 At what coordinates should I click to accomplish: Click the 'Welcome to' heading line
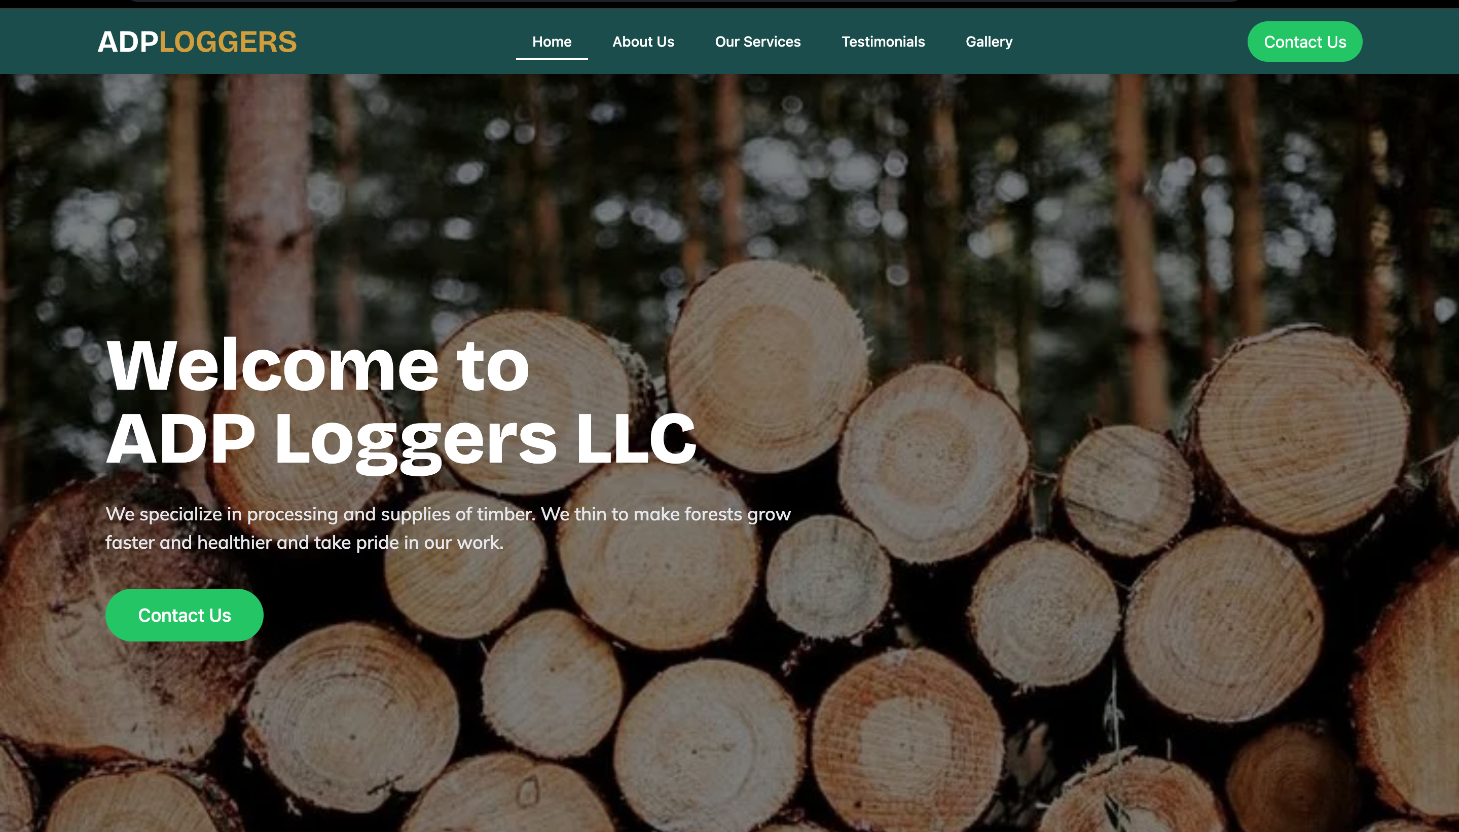(x=318, y=365)
